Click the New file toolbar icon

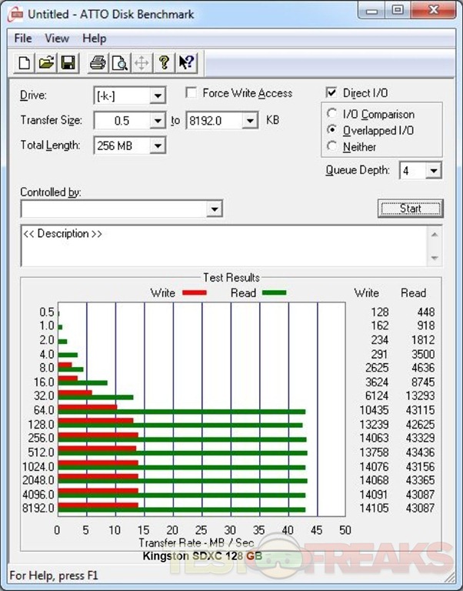[x=25, y=62]
